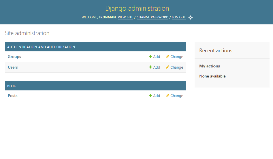Open the Posts model link
This screenshot has height=159, width=273.
click(12, 96)
